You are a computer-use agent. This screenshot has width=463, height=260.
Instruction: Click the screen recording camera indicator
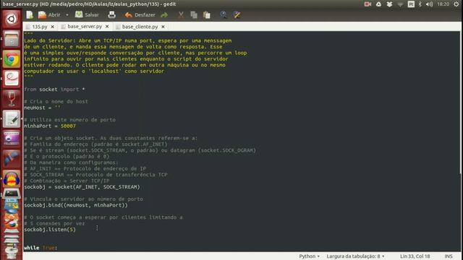368,4
